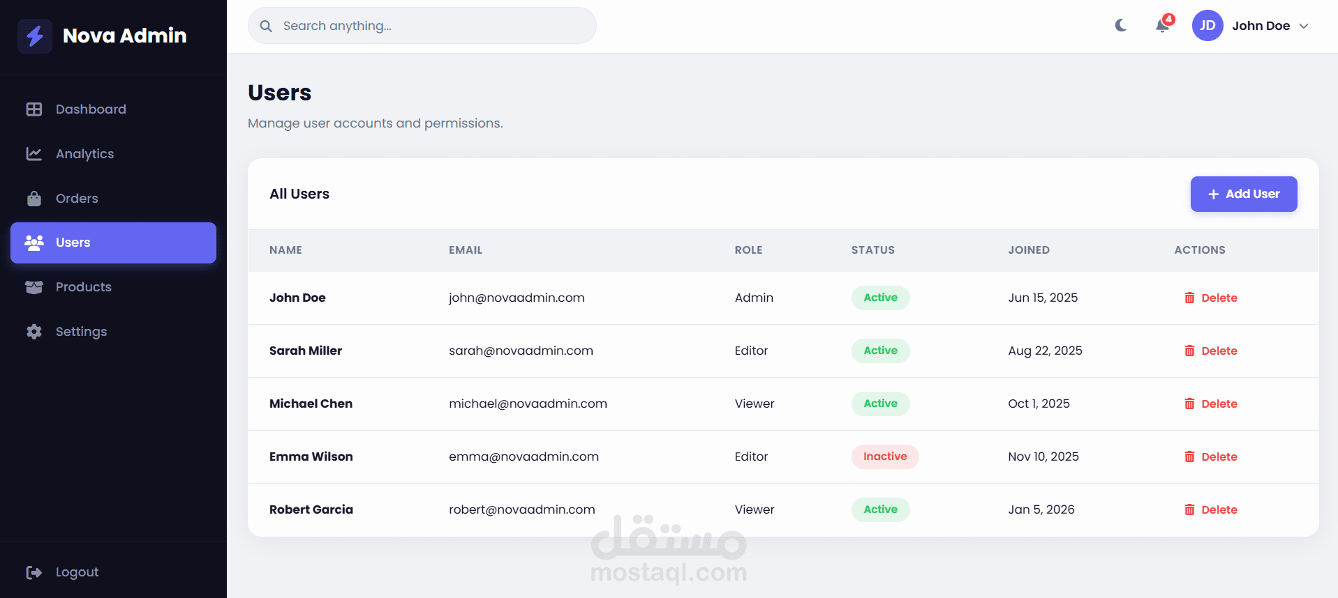Click the Active badge for Robert Garcia

pos(880,509)
